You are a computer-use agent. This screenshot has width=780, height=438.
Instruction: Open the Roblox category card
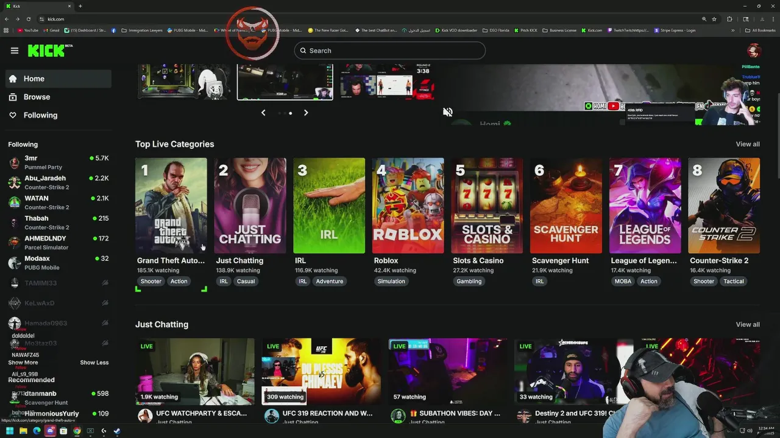[x=408, y=206]
